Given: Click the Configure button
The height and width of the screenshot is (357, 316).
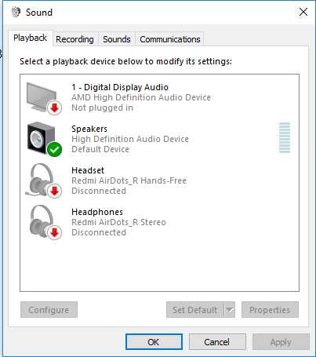Looking at the screenshot, I should pos(49,310).
